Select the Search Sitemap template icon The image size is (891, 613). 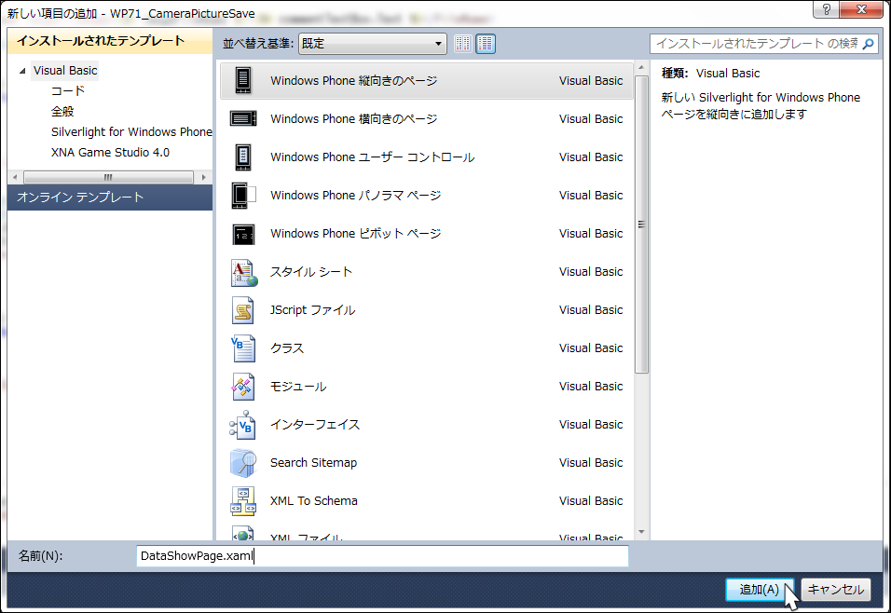click(x=243, y=462)
